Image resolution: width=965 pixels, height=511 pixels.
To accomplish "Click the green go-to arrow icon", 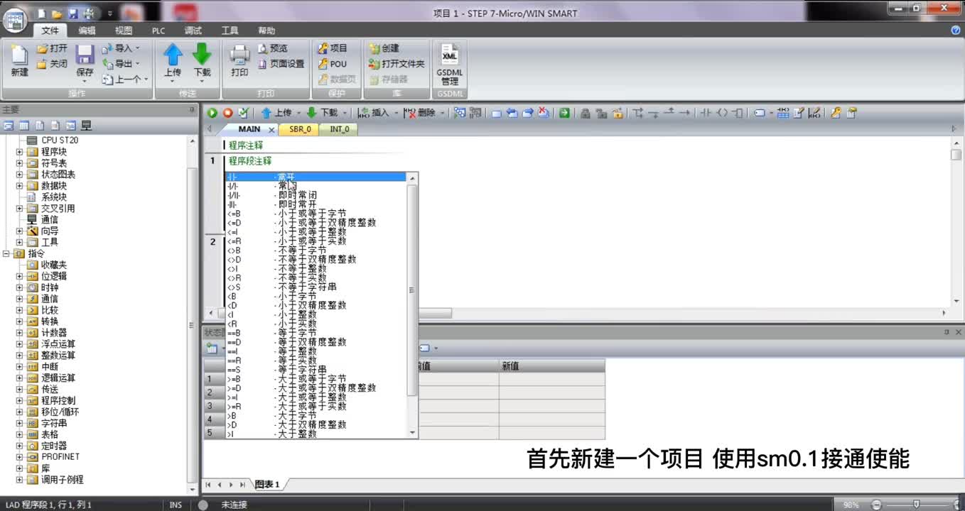I will pos(564,113).
